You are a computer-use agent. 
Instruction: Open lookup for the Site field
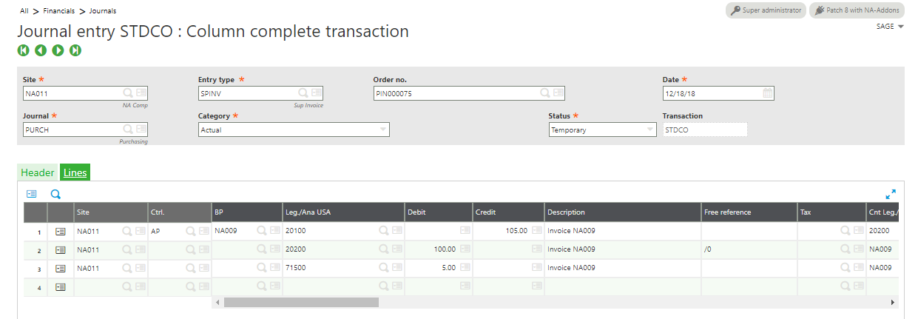pos(128,93)
